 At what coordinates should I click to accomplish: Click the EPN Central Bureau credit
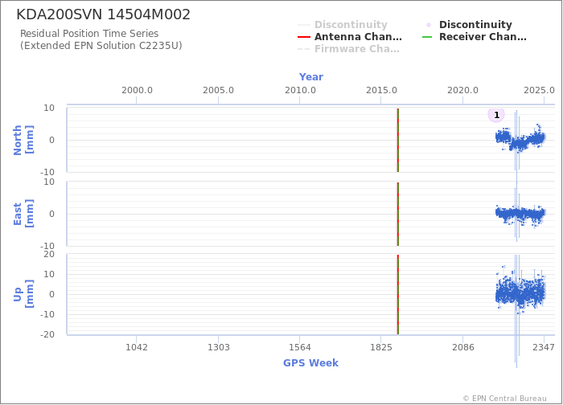(504, 399)
